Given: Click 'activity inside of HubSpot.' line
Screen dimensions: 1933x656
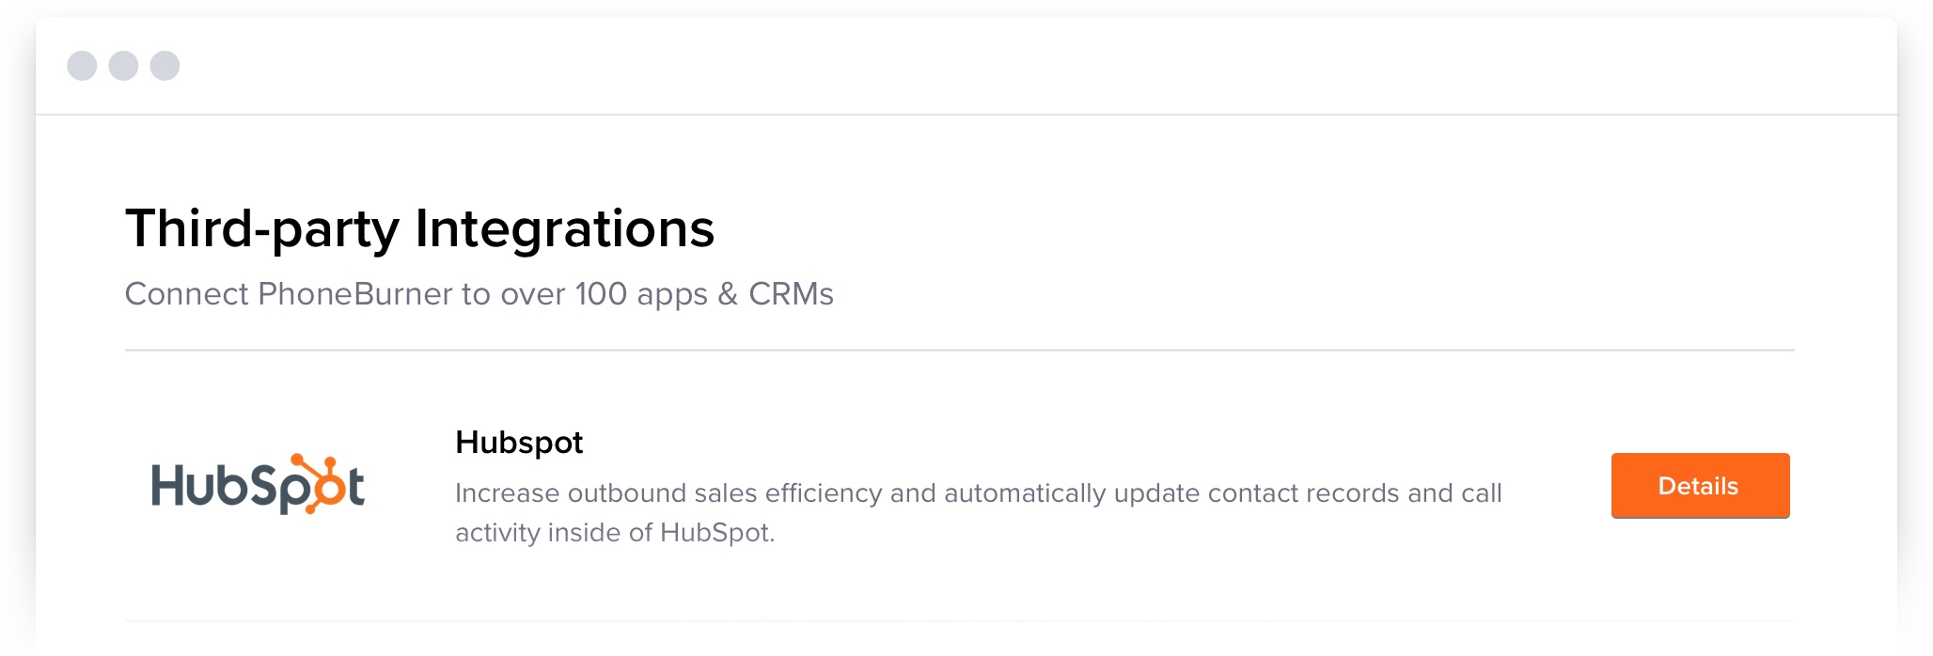Looking at the screenshot, I should coord(615,533).
